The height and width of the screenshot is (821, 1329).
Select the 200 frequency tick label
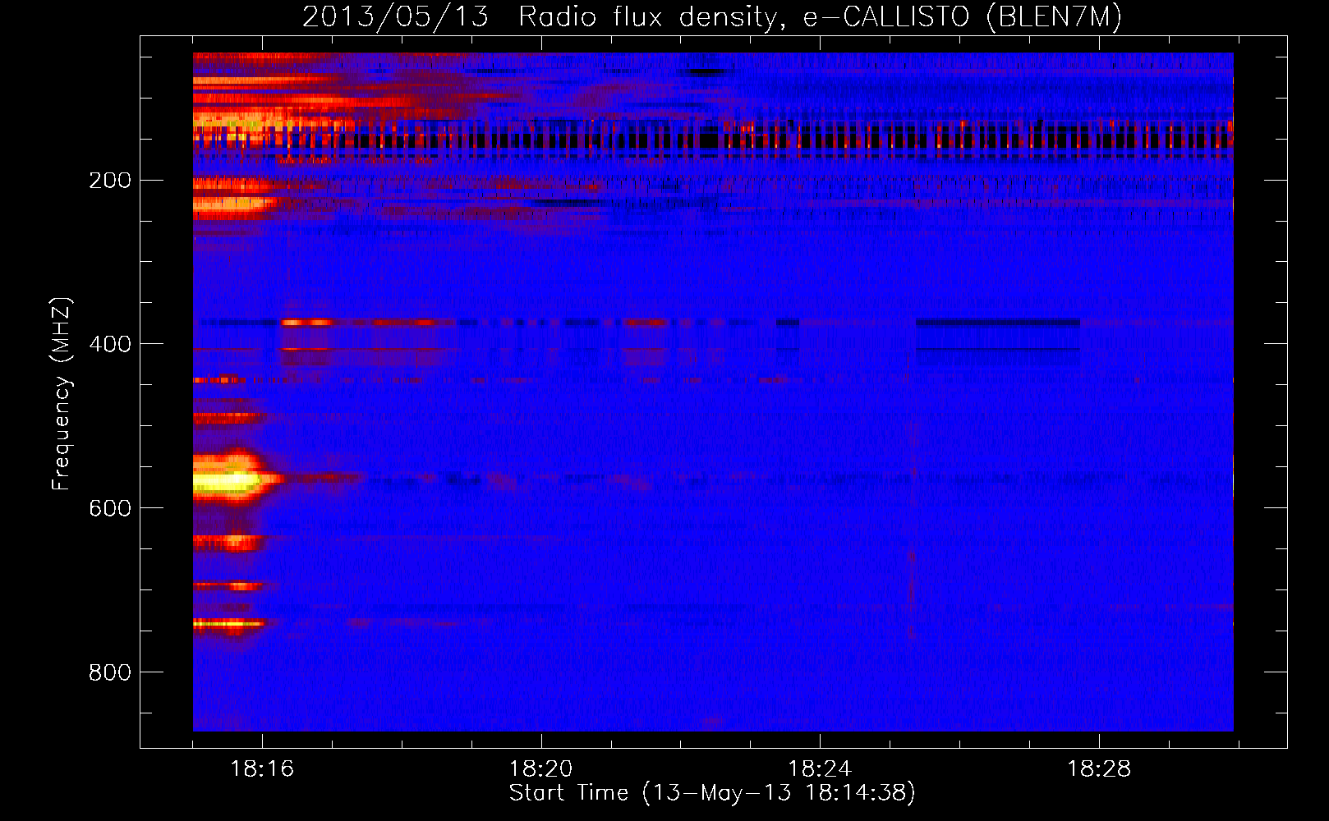pos(110,180)
